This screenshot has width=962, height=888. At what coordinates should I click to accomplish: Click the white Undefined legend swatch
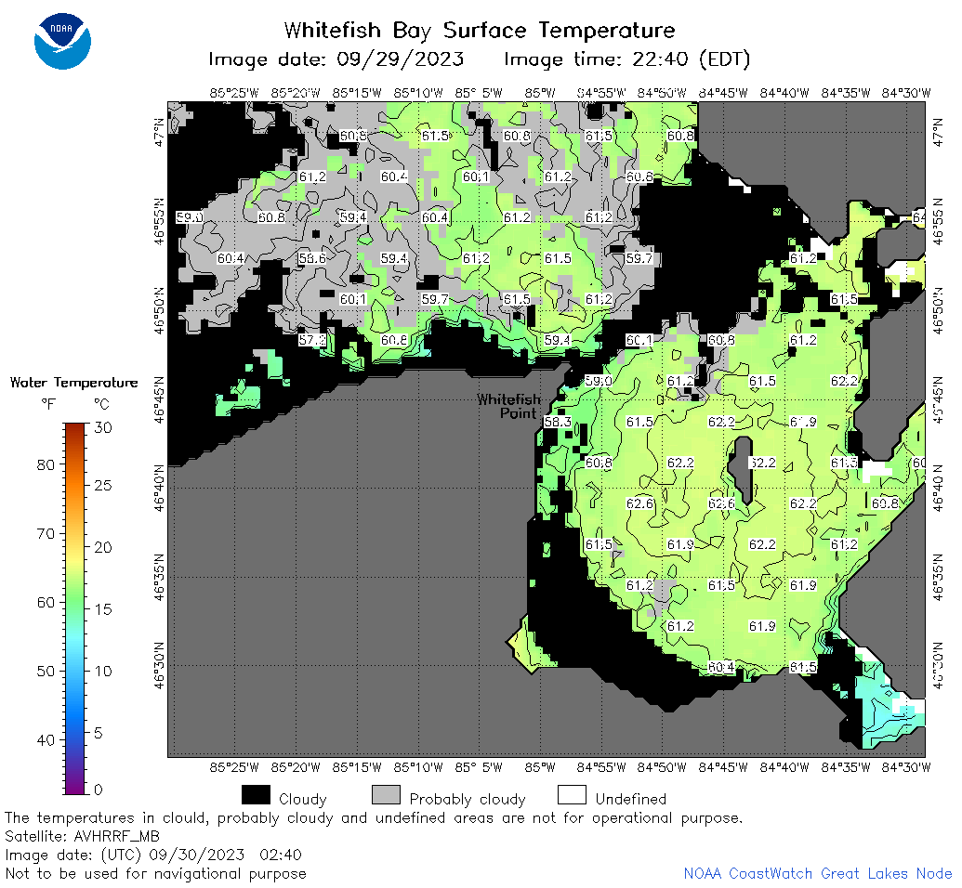click(572, 795)
